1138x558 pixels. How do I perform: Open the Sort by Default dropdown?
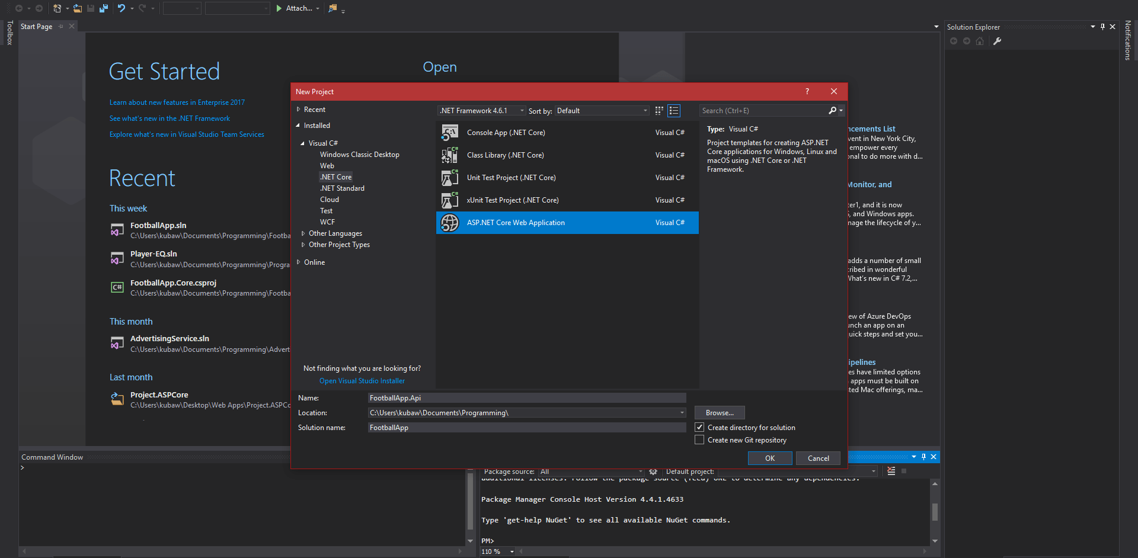point(602,111)
